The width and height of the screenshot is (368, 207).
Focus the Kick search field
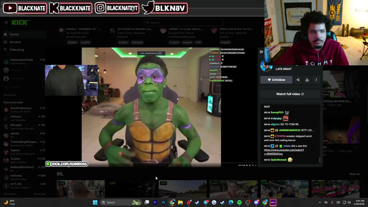[184, 22]
